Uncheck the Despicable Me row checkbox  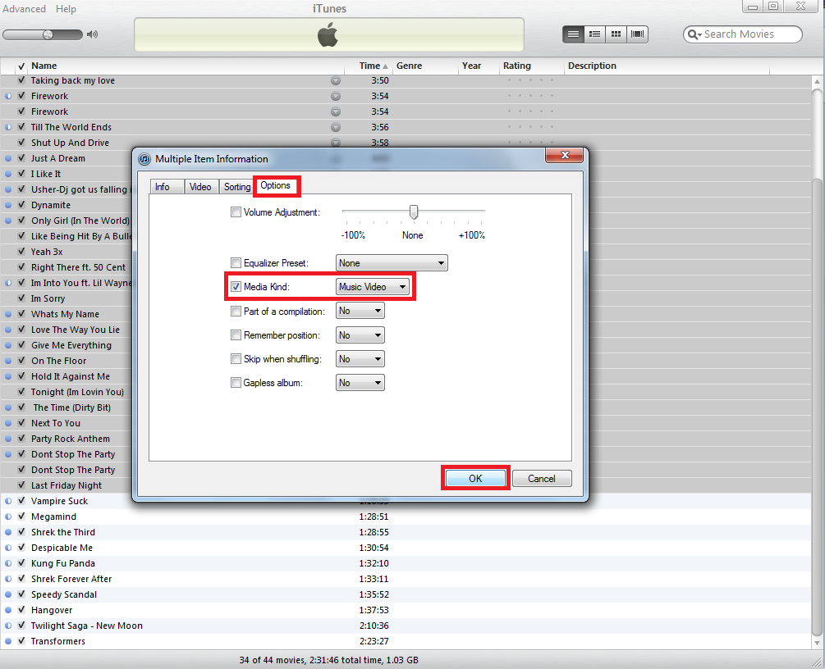point(21,548)
